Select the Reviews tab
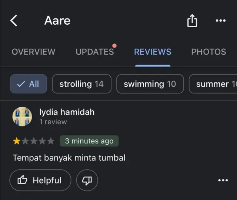237x200 pixels. [x=153, y=52]
